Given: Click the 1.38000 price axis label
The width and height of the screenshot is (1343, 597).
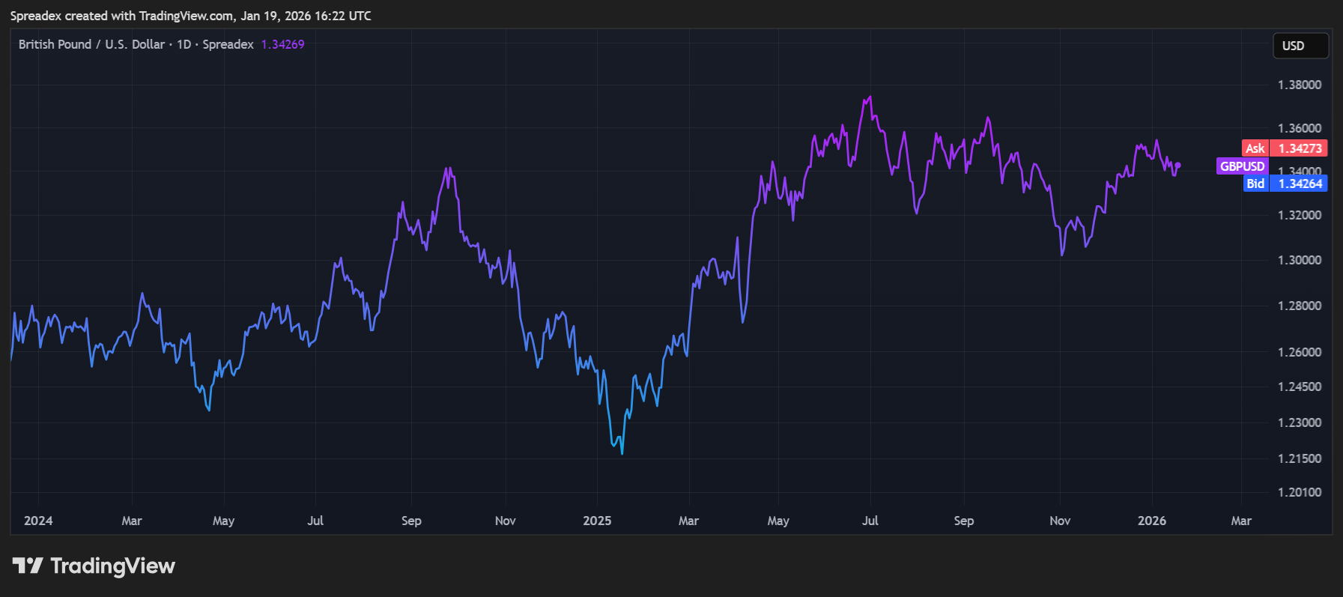Looking at the screenshot, I should tap(1300, 85).
